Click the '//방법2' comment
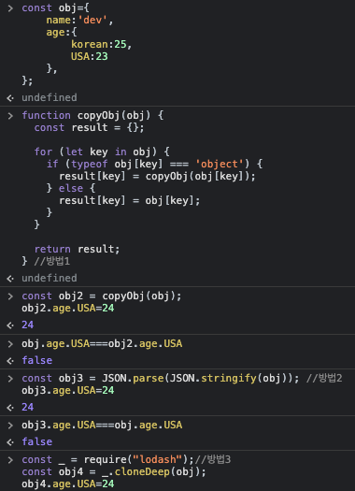The image size is (355, 491). [324, 378]
